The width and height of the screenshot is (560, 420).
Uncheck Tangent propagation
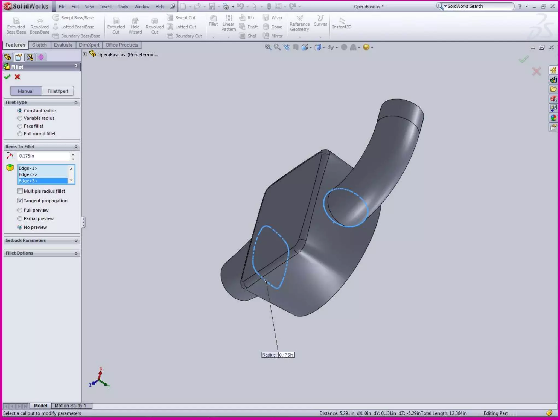(20, 200)
